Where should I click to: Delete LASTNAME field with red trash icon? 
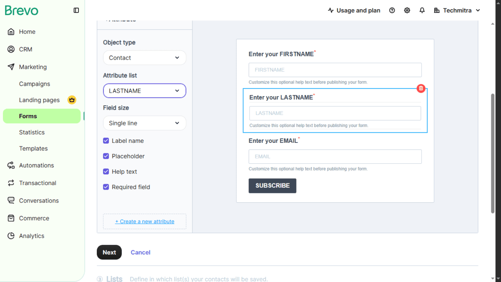(x=421, y=88)
